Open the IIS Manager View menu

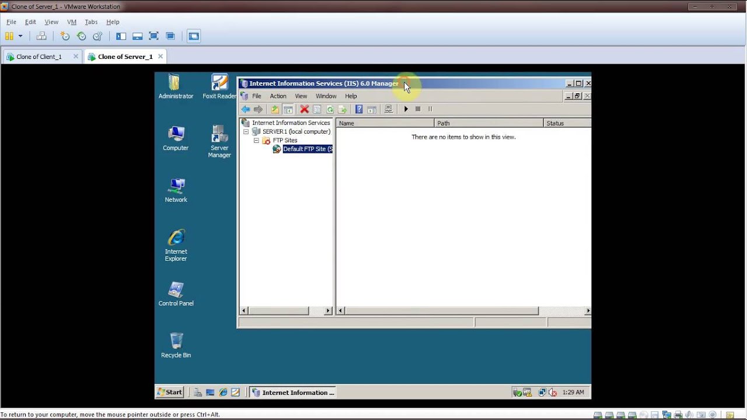(301, 96)
